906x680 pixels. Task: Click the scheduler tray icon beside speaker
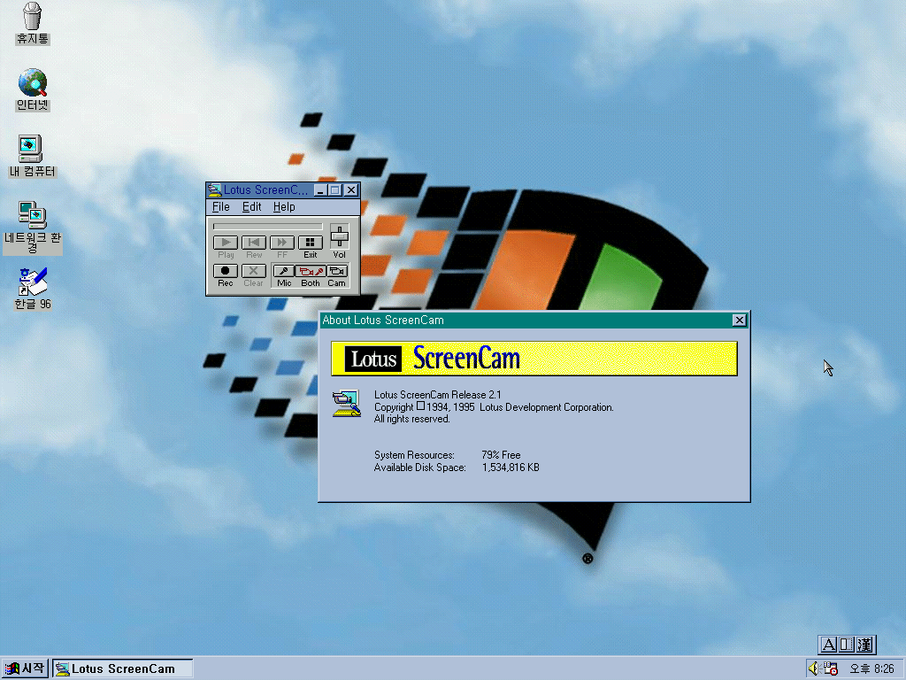pyautogui.click(x=831, y=668)
